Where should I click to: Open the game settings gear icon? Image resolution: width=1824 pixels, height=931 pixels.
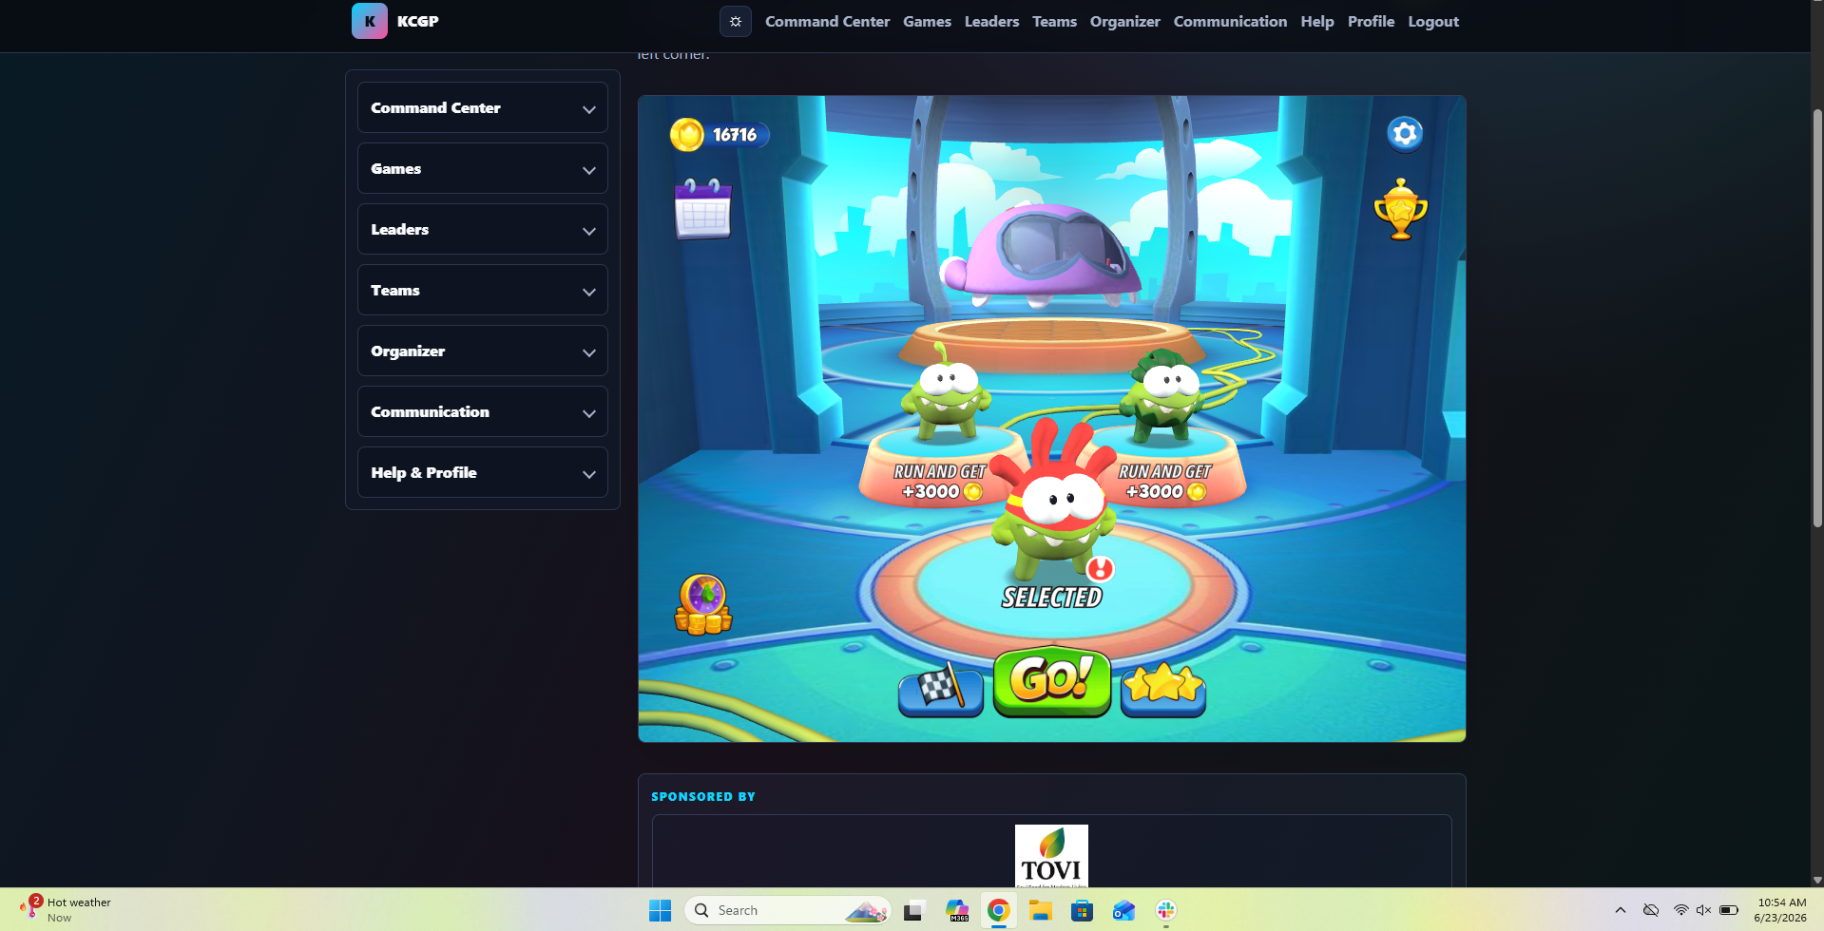tap(1405, 134)
